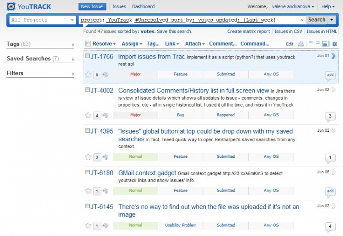Click the watchers icon on JT-4395

coord(106,157)
